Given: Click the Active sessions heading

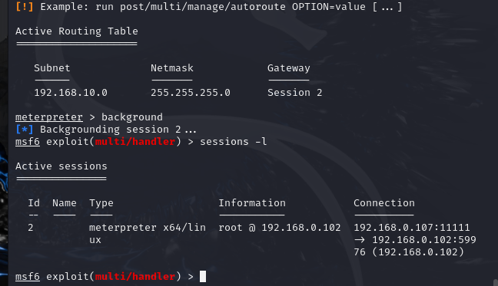Looking at the screenshot, I should pyautogui.click(x=61, y=166).
